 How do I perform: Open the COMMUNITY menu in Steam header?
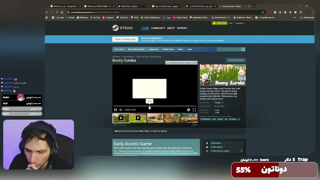coord(158,28)
